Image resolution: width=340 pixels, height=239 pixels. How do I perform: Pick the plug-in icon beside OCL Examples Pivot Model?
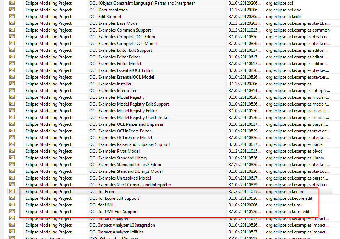click(x=12, y=151)
